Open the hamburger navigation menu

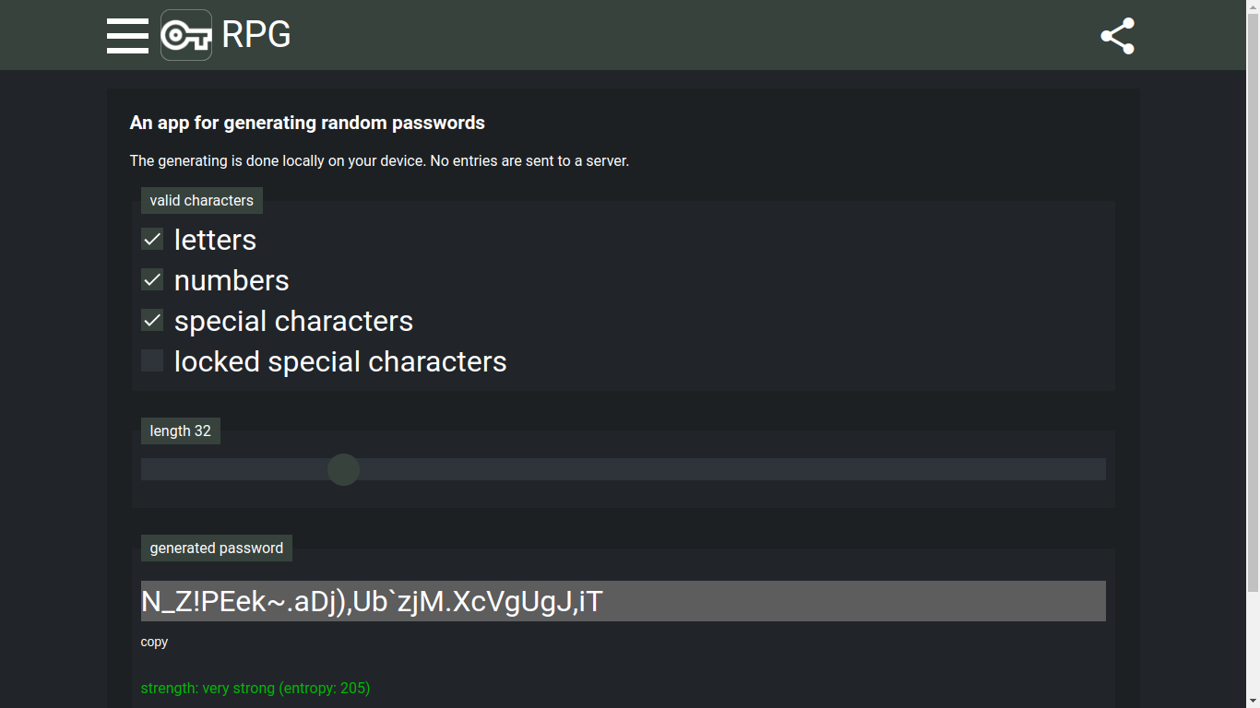click(x=127, y=35)
